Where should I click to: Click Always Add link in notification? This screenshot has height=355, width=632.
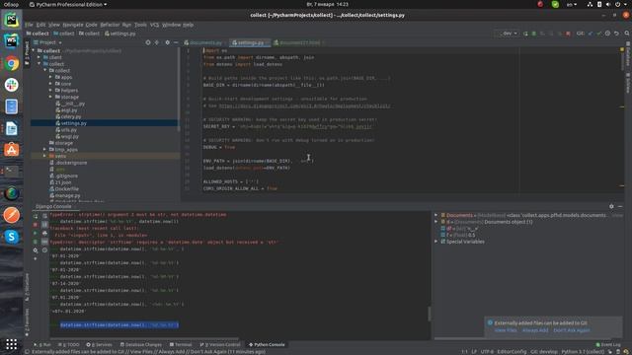click(x=535, y=330)
